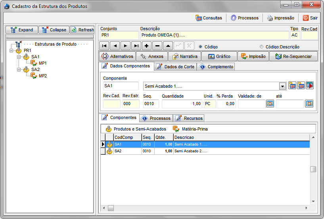This screenshot has height=219, width=324.
Task: Go to last record navigation arrow
Action: point(136,46)
